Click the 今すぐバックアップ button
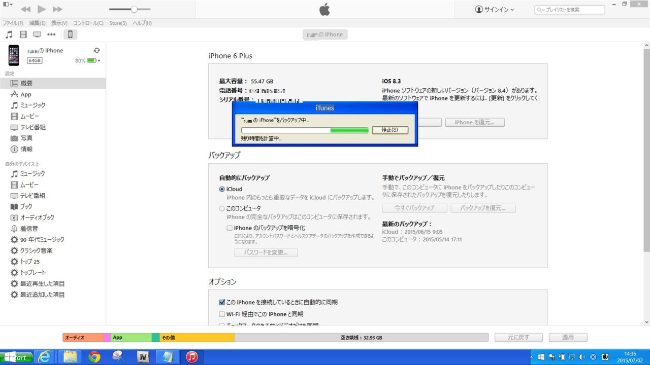 click(414, 208)
